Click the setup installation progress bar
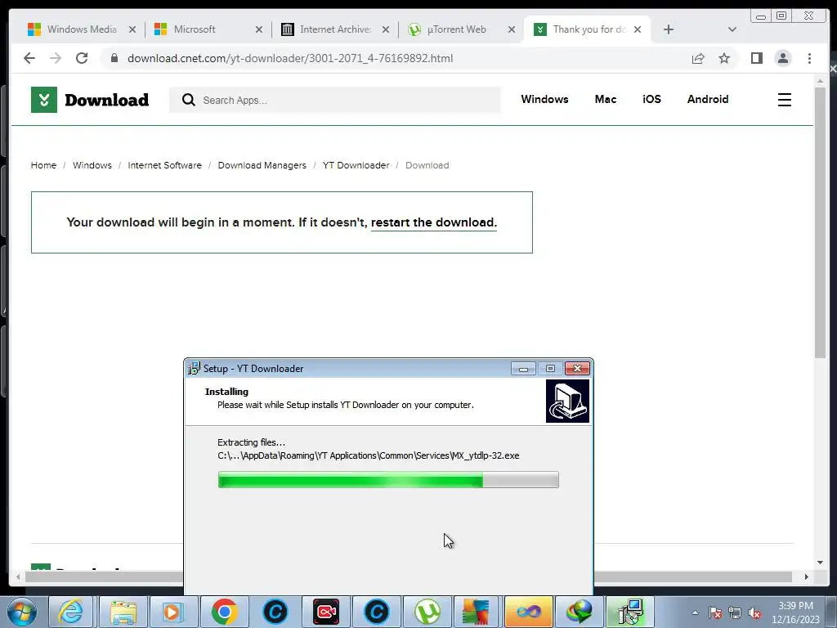This screenshot has height=628, width=837. 388,479
